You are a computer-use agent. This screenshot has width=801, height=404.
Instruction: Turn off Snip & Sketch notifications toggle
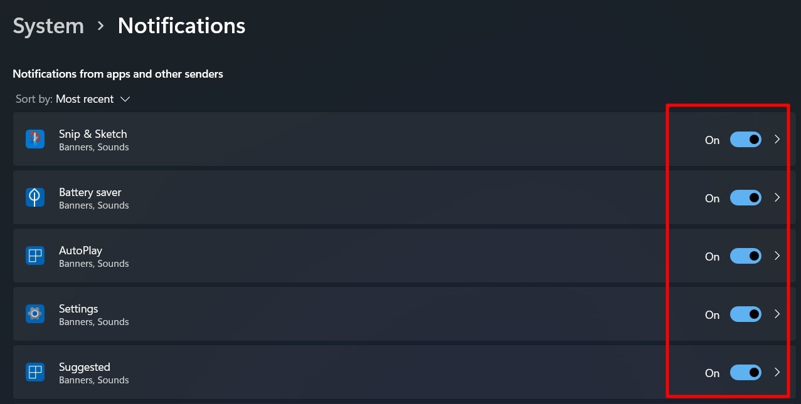745,140
